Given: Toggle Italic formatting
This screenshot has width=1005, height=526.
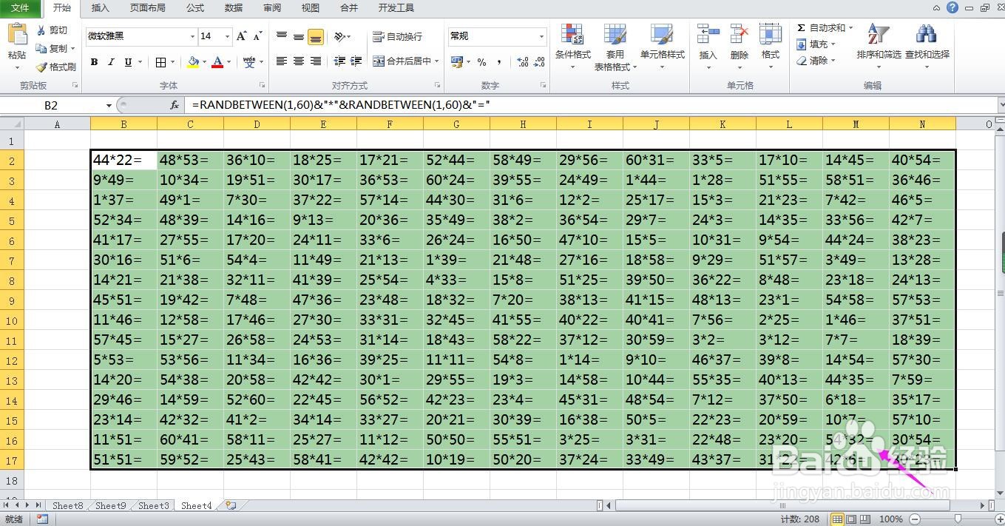Looking at the screenshot, I should 111,62.
